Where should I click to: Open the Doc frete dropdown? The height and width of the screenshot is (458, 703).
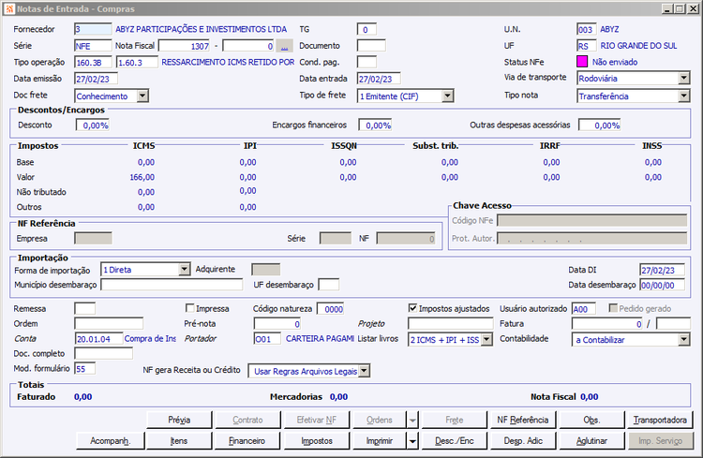point(142,96)
